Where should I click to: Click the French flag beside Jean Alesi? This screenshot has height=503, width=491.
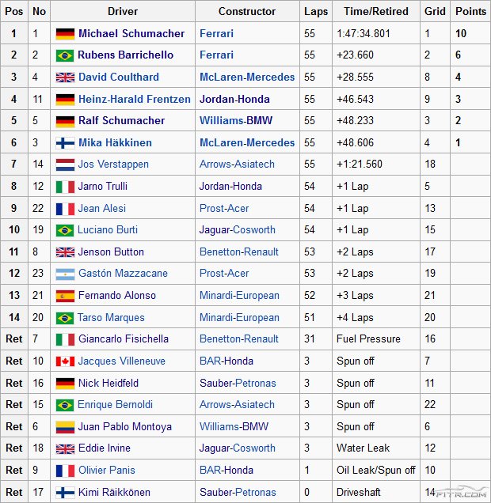tap(65, 209)
